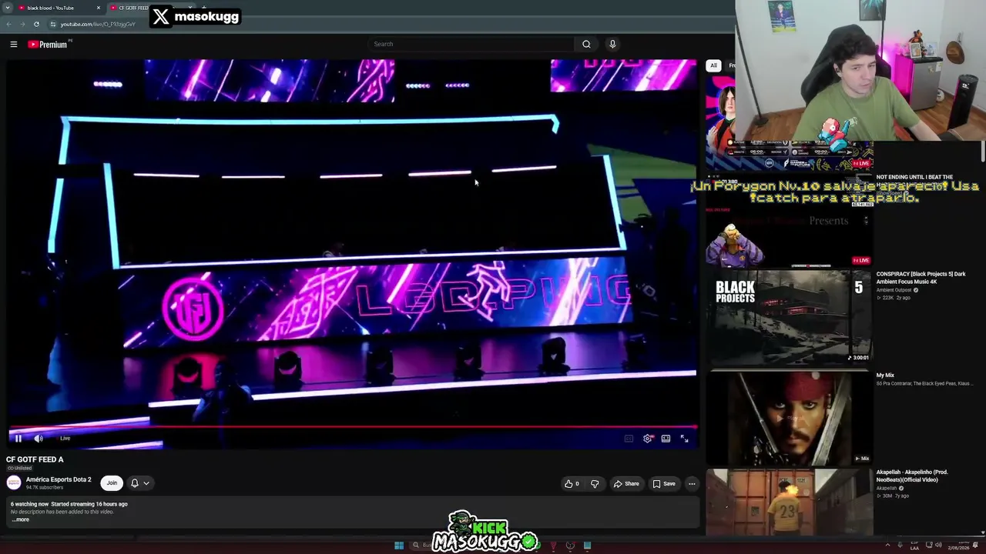986x554 pixels.
Task: Play the Akapellah Akapelinho video thumbnail
Action: (x=790, y=502)
